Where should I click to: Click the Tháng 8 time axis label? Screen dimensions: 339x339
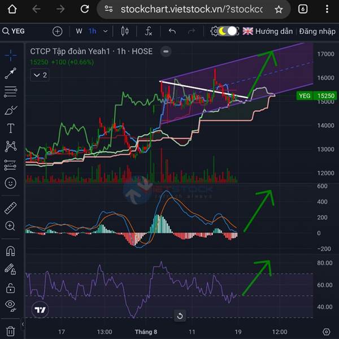(146, 332)
